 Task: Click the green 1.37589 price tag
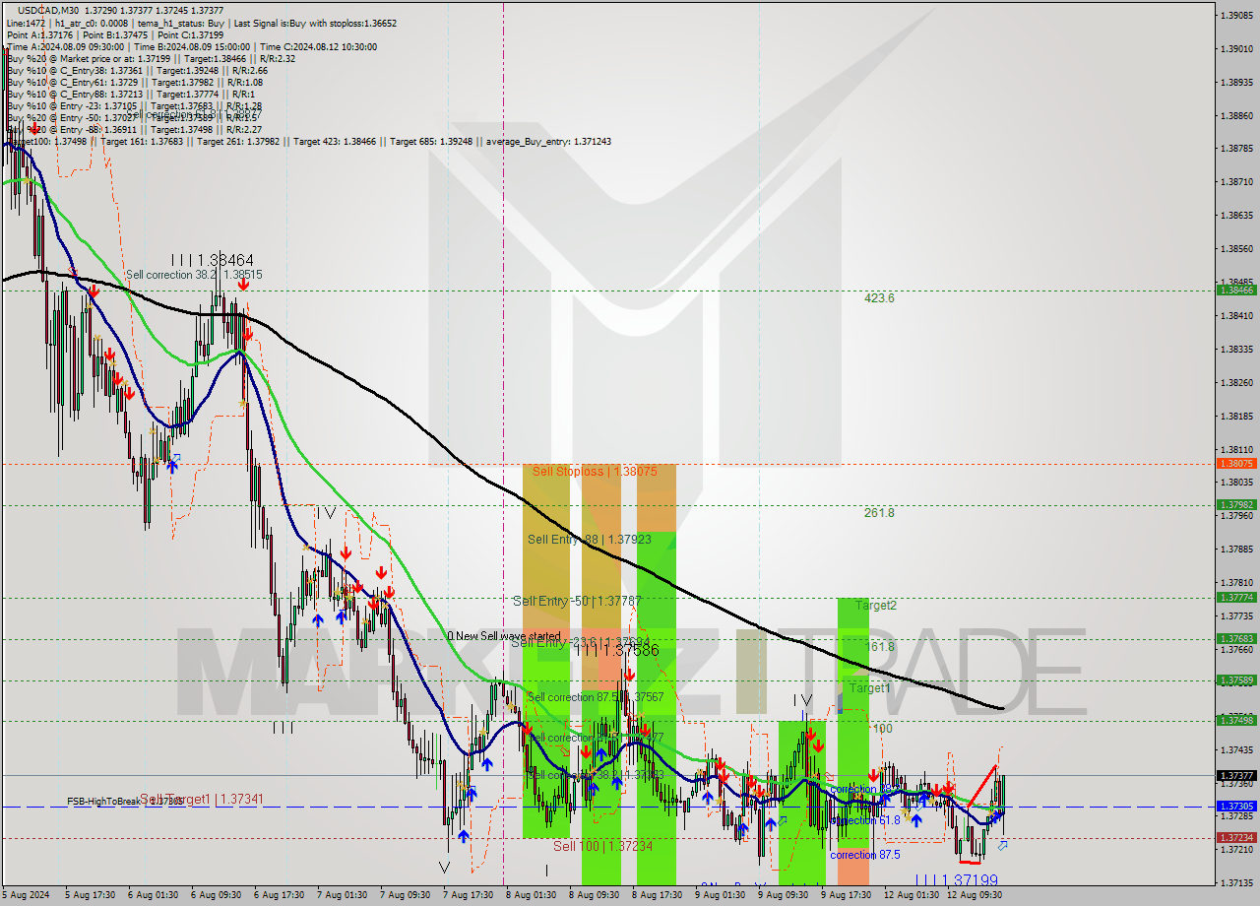coord(1236,679)
